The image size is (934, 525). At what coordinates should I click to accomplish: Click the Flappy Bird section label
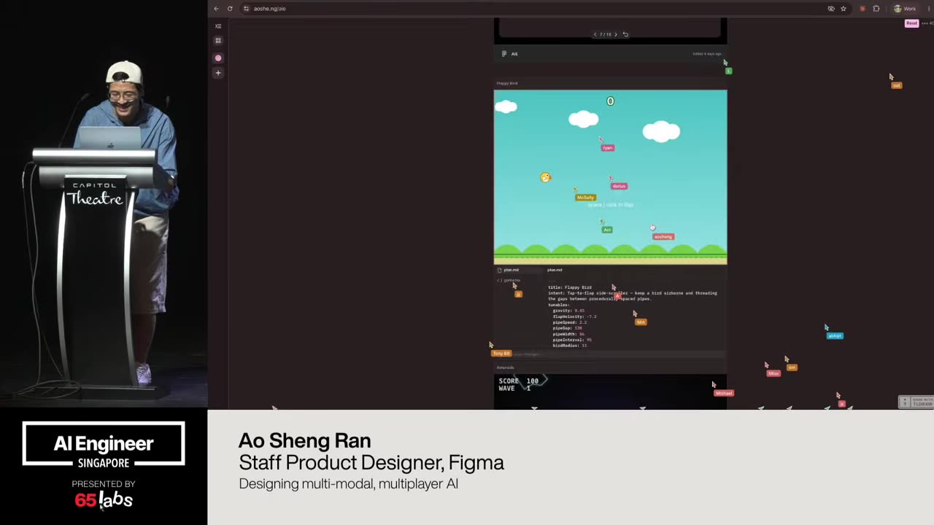[x=507, y=83]
